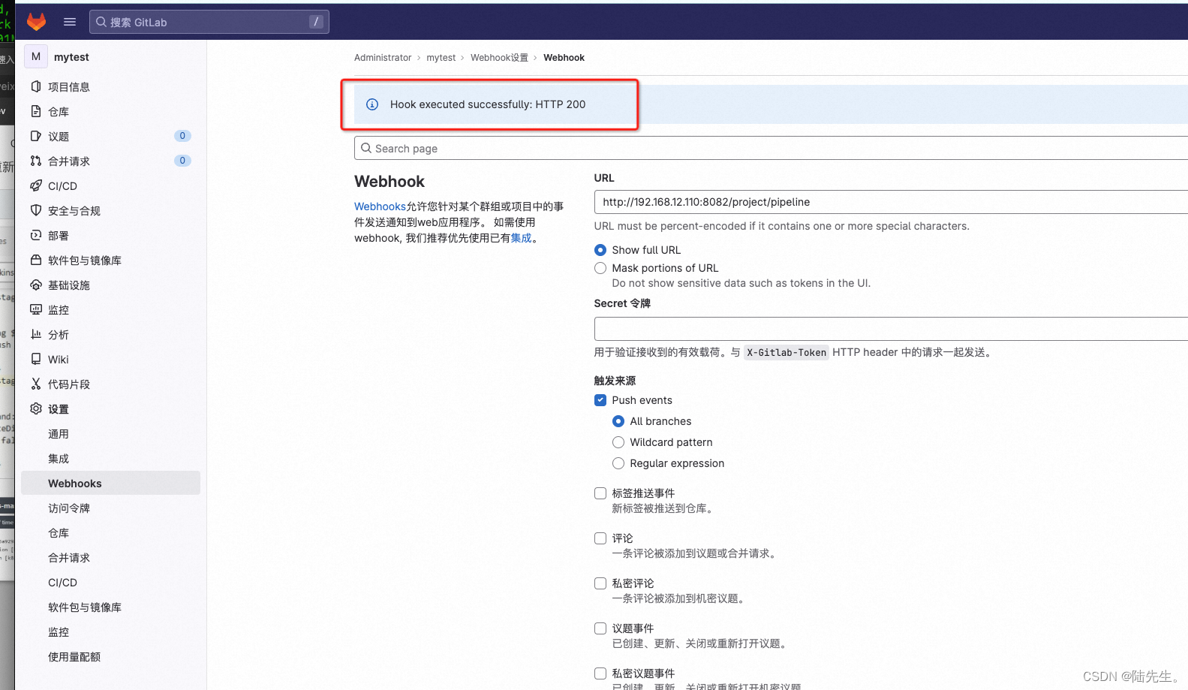Enable the 私密议题事件 checkbox
The height and width of the screenshot is (690, 1188).
click(x=600, y=673)
